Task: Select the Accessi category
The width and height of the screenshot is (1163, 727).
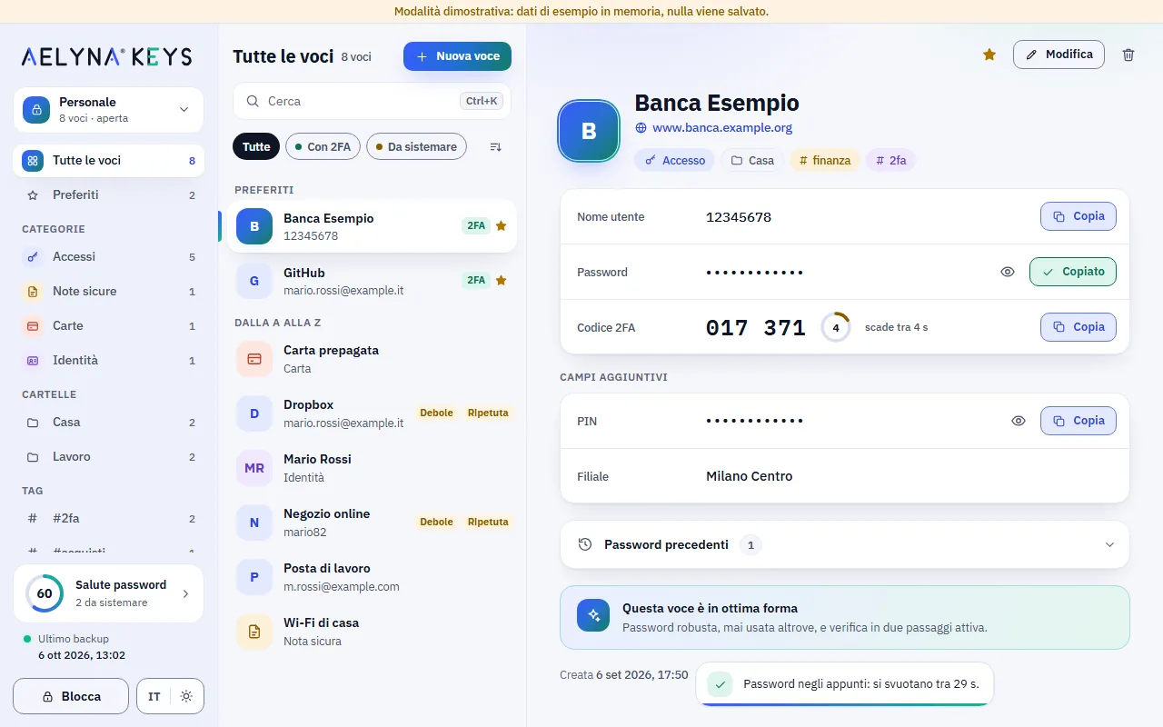Action: tap(109, 256)
